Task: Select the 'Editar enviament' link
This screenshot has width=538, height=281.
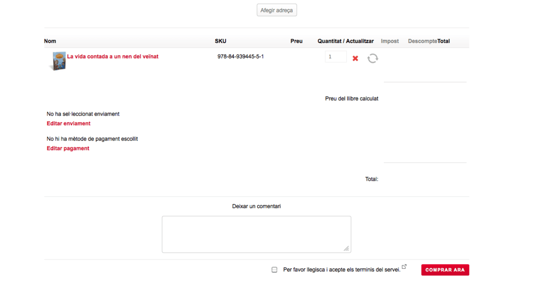Action: 68,123
